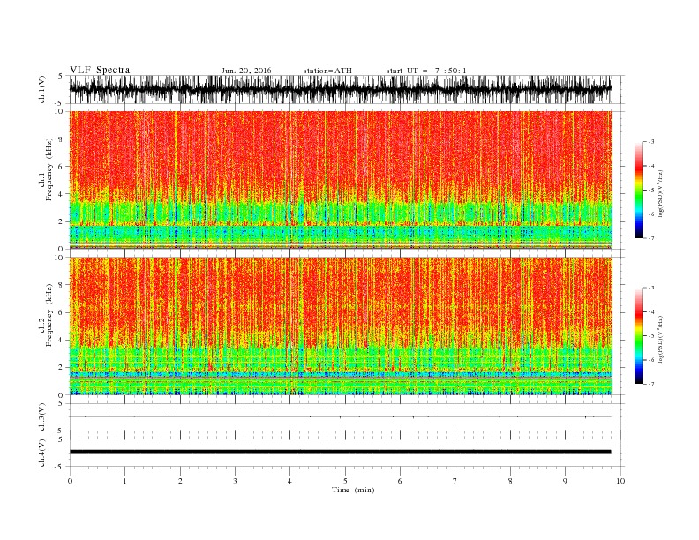
Task: Click the 'ch.1(V)' waveform axis label
Action: (42, 89)
